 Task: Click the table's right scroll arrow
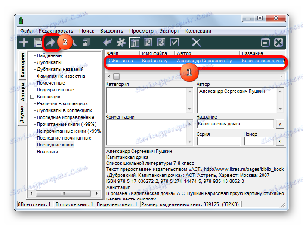pos(281,76)
